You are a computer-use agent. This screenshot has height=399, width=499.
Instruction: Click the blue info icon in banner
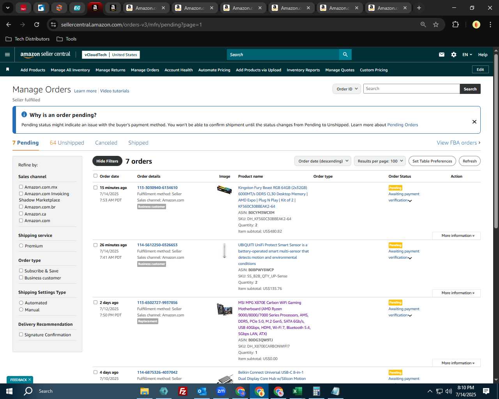coord(24,115)
